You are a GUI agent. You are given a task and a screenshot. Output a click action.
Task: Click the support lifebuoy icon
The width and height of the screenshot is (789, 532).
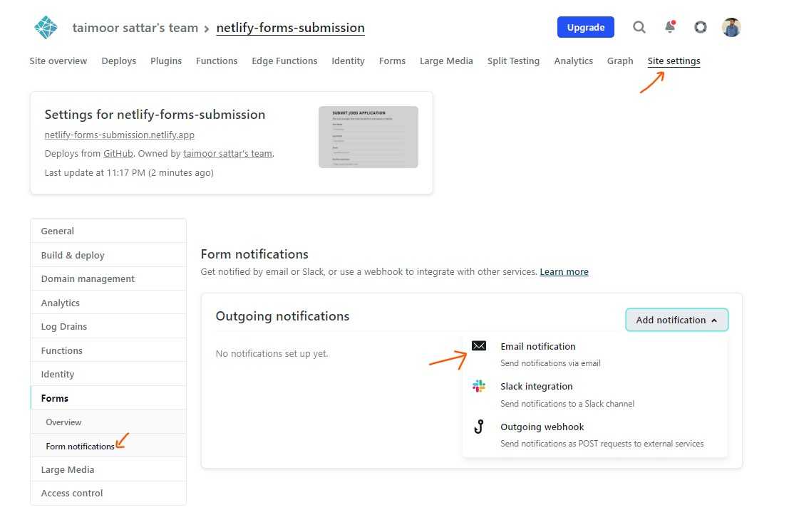tap(701, 27)
